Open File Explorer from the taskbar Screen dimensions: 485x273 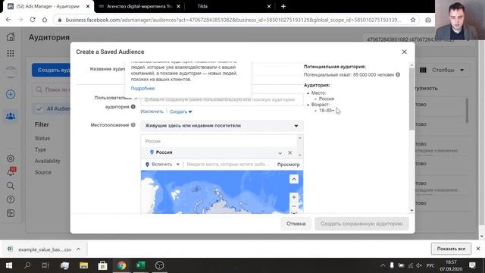[84, 265]
